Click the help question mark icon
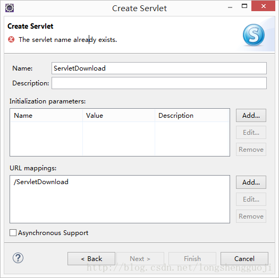279x278 pixels. pos(18,258)
